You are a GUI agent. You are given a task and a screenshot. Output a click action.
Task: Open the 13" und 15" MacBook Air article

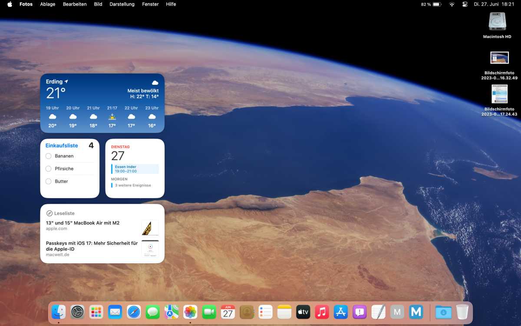coord(82,223)
